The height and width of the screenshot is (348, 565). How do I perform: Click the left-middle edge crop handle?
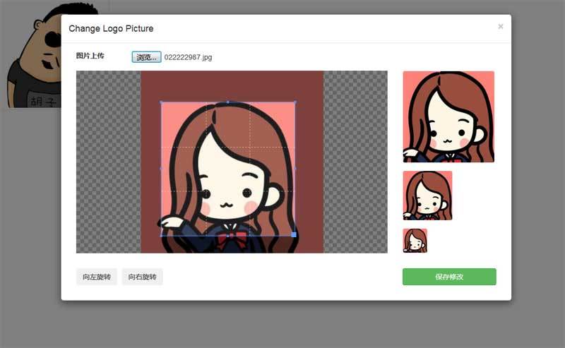(162, 169)
